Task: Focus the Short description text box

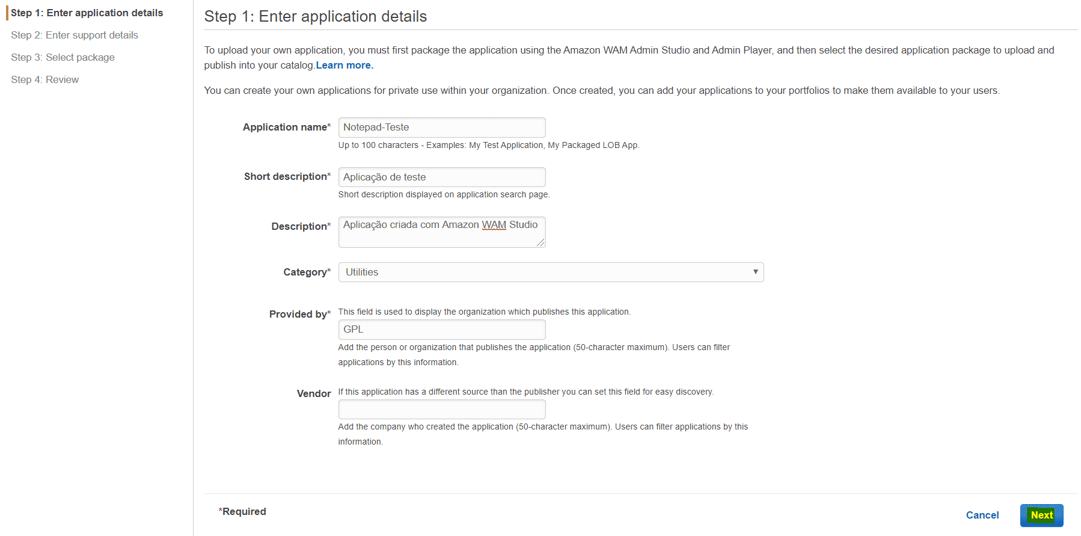Action: click(441, 177)
